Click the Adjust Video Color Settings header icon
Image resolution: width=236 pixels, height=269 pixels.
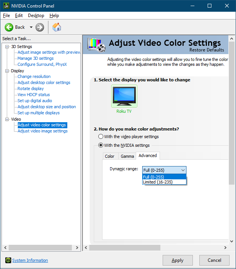point(96,45)
